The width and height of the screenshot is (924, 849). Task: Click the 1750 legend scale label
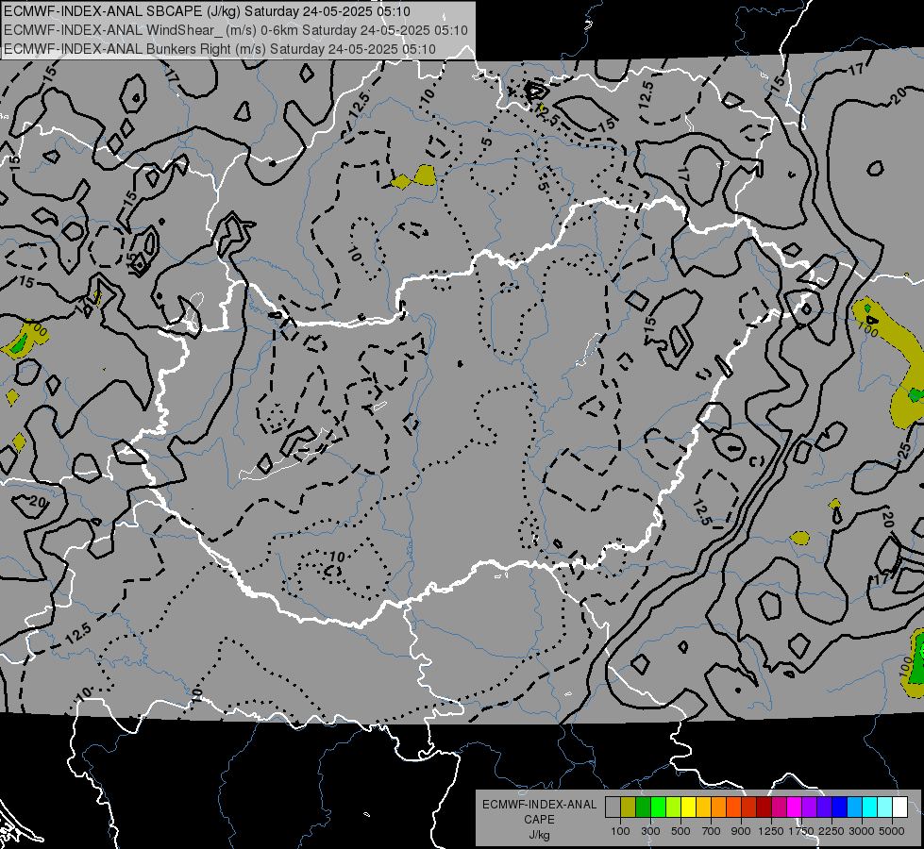point(801,831)
